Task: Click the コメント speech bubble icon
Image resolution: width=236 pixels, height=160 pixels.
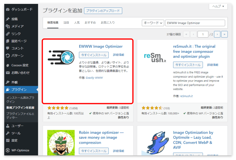Action: [8, 48]
